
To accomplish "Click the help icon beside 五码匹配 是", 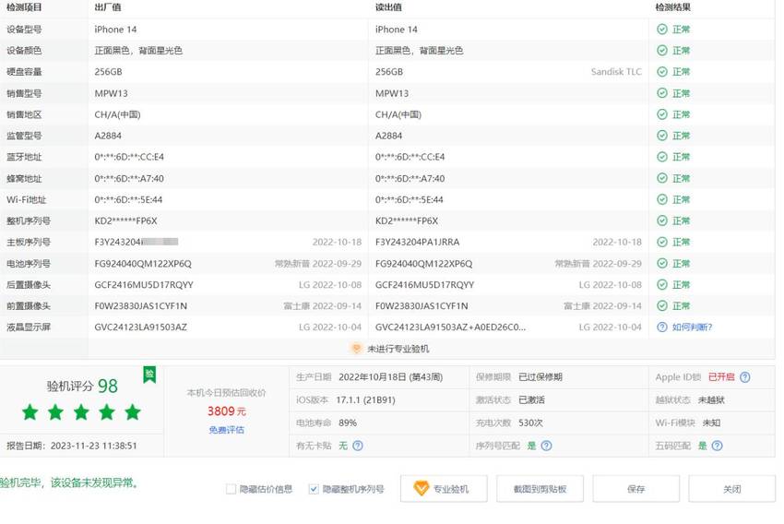I will pos(717,446).
